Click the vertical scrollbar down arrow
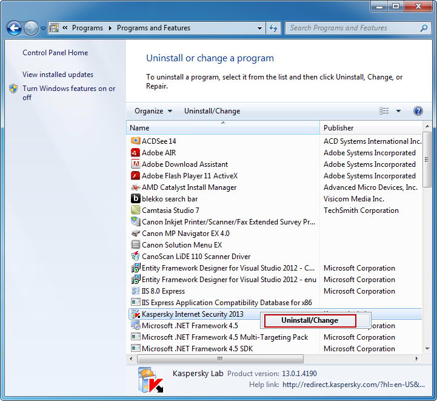The height and width of the screenshot is (401, 437). coord(427,349)
